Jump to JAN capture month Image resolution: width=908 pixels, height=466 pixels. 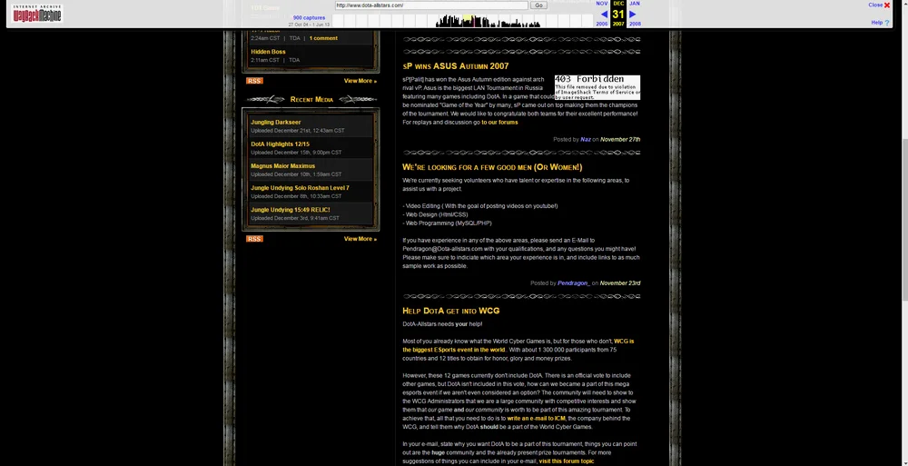click(x=635, y=4)
